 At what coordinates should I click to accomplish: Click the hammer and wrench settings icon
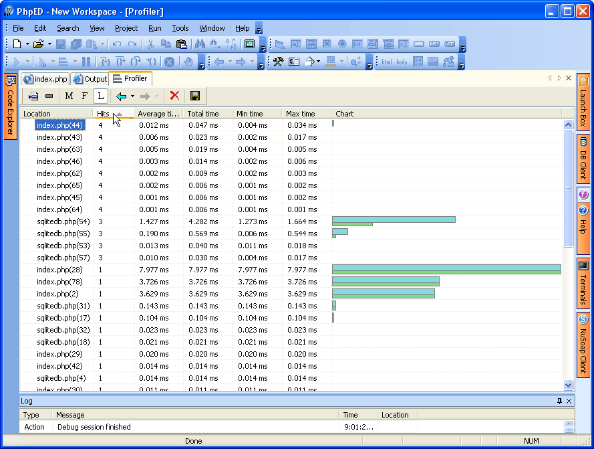click(278, 62)
